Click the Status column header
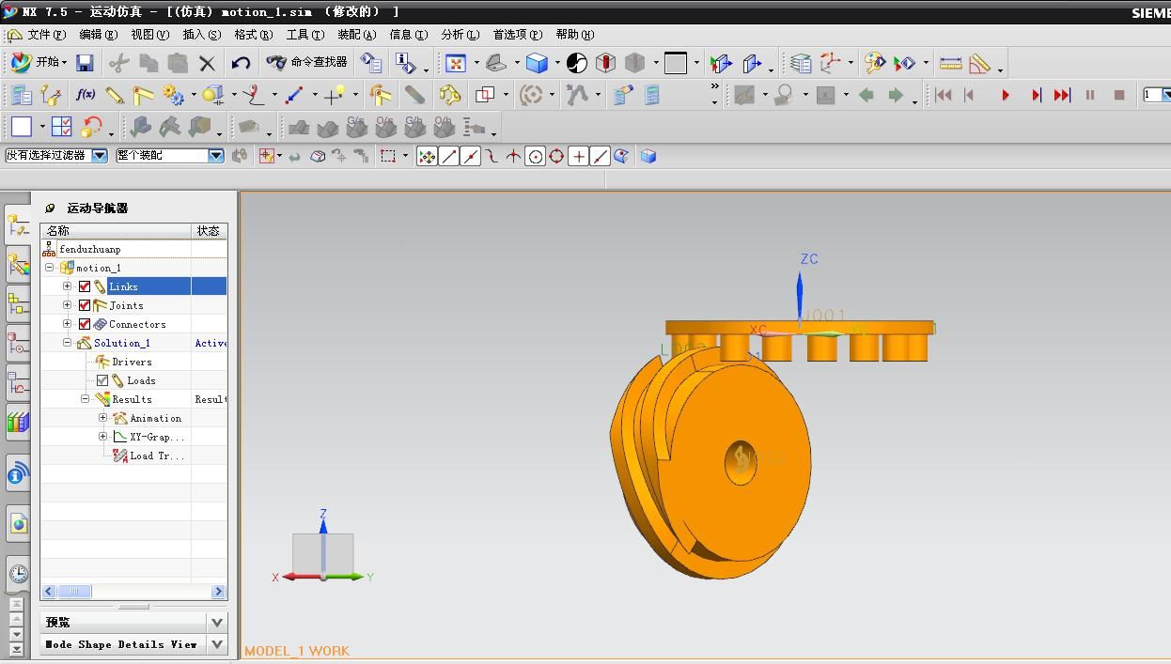The height and width of the screenshot is (664, 1171). click(x=210, y=231)
